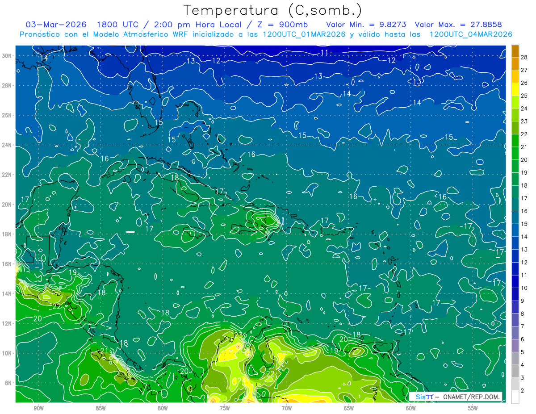Click the colorbar scale label "2"
This screenshot has width=536, height=414.
click(x=523, y=391)
